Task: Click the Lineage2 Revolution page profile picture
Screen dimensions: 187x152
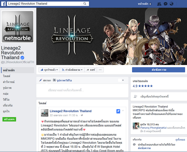Action: [x=18, y=27]
